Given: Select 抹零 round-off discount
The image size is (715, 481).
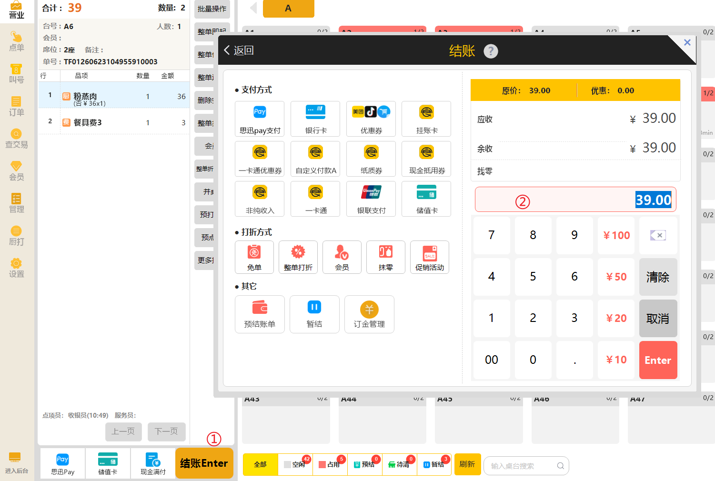Looking at the screenshot, I should point(386,257).
